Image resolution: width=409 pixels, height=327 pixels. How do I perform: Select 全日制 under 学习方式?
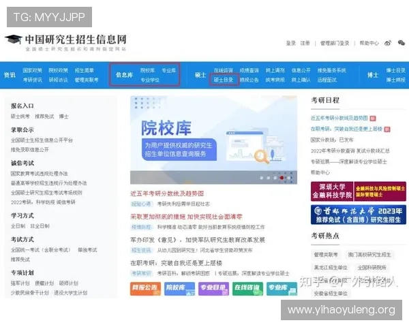coord(18,225)
